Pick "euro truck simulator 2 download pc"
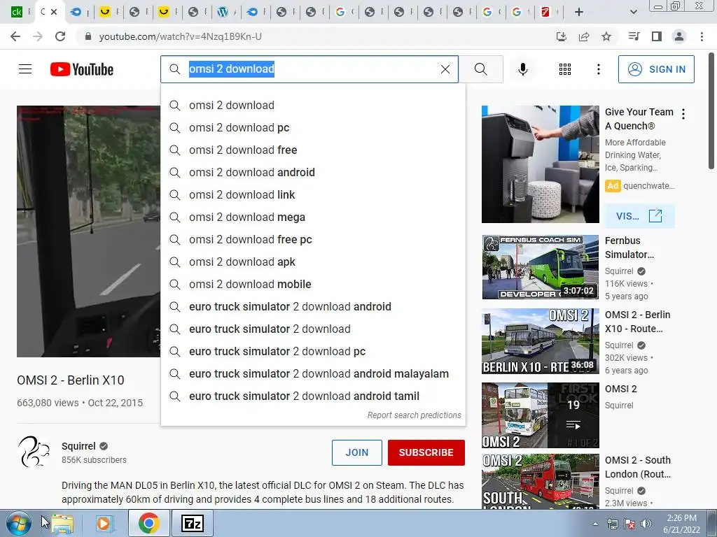This screenshot has width=717, height=537. click(x=313, y=351)
